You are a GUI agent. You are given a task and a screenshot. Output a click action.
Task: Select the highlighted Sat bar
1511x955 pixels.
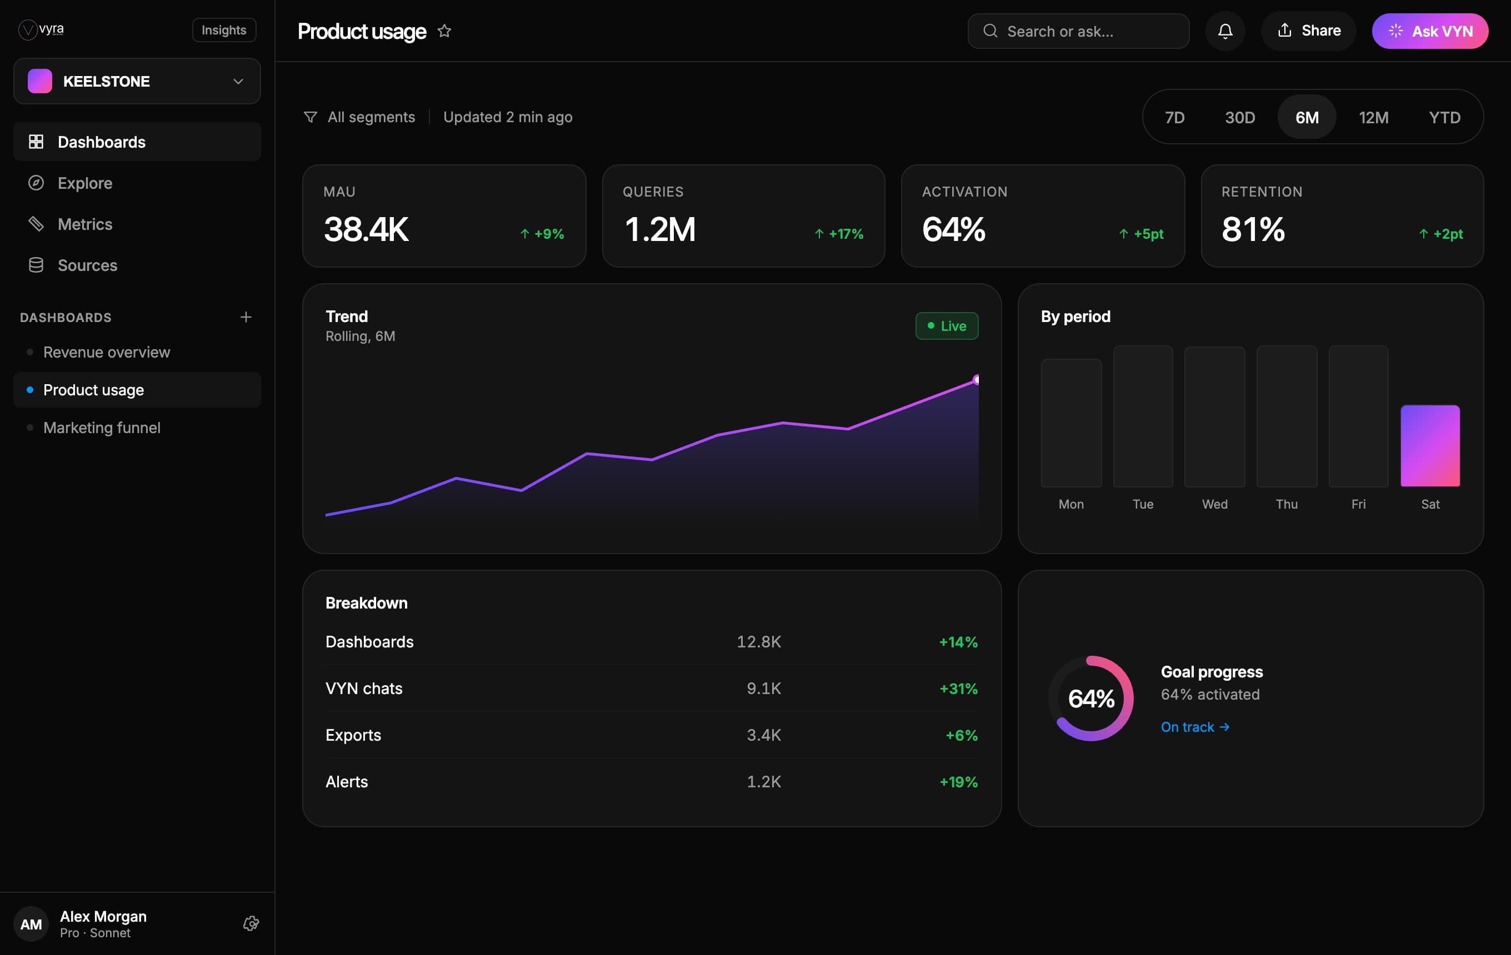[x=1430, y=446]
